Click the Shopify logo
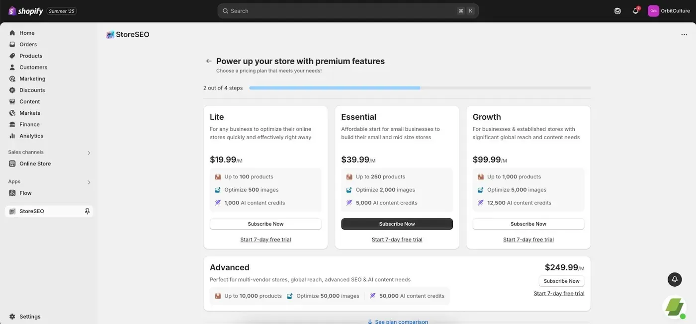 coord(25,11)
